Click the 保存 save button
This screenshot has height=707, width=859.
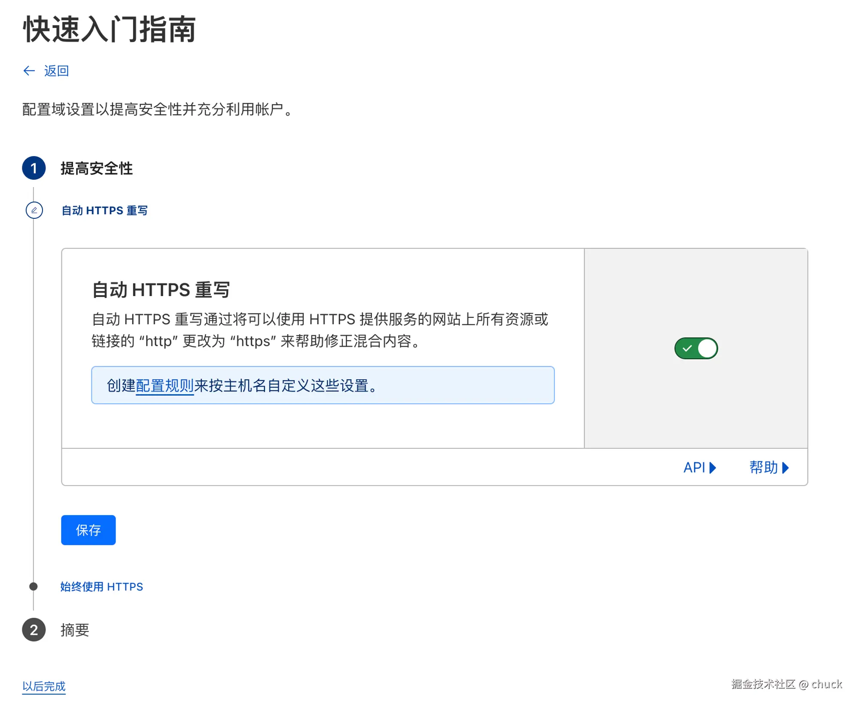pos(88,531)
